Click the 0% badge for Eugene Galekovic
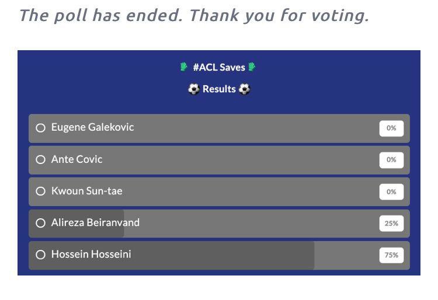This screenshot has width=438, height=300. 391,128
